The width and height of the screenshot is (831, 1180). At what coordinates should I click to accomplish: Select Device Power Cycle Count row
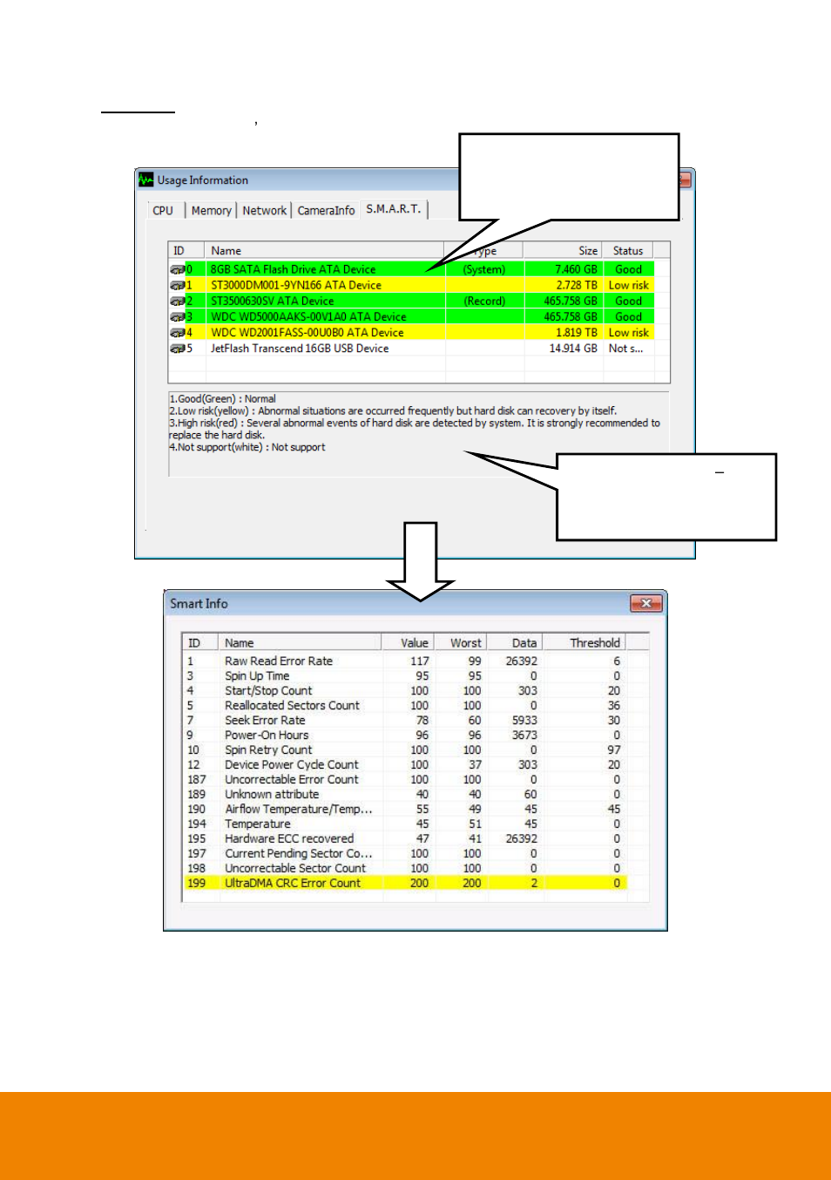tap(404, 764)
